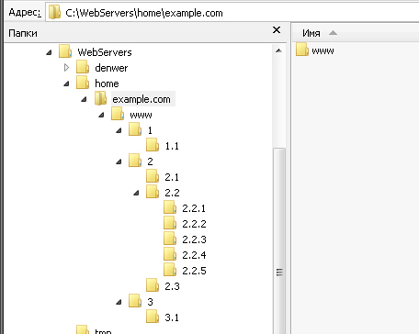Select the WebServers folder icon in tree
Image resolution: width=419 pixels, height=334 pixels.
click(x=65, y=51)
